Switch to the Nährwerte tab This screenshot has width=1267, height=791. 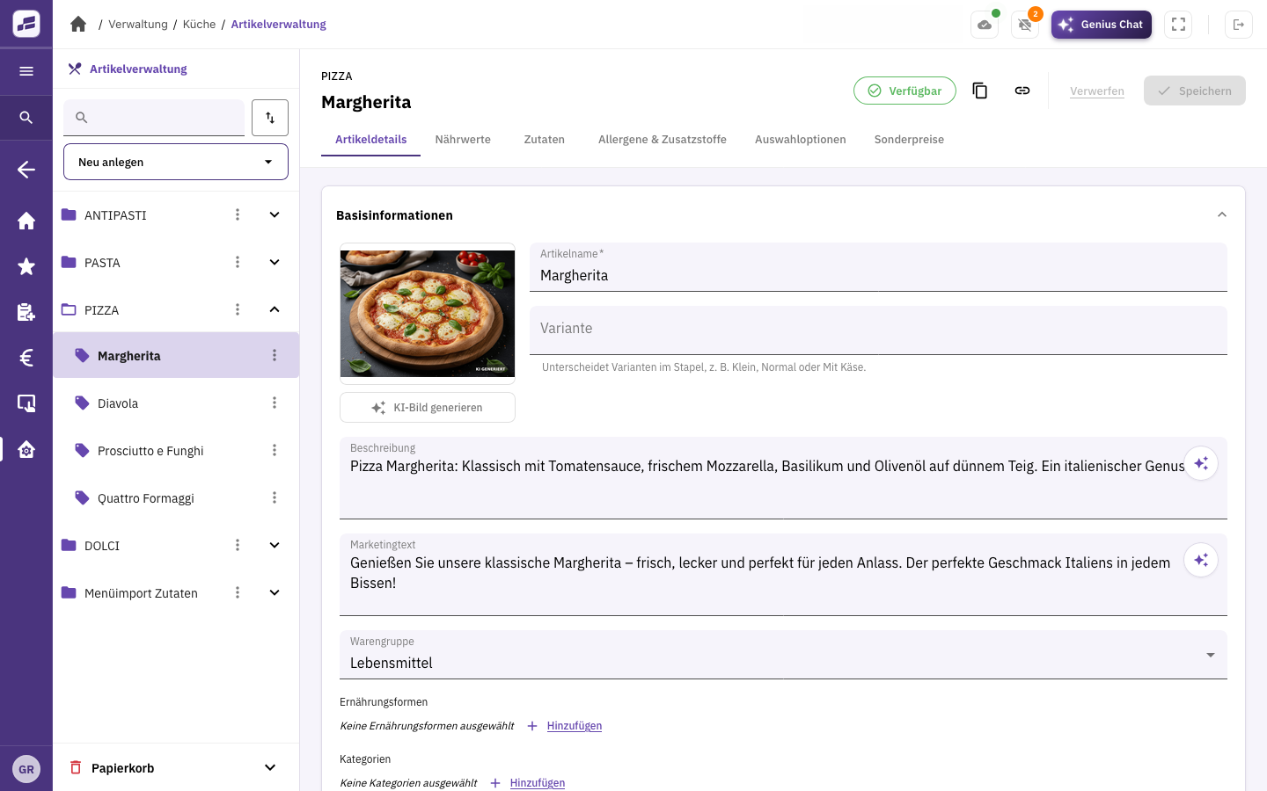pos(463,140)
